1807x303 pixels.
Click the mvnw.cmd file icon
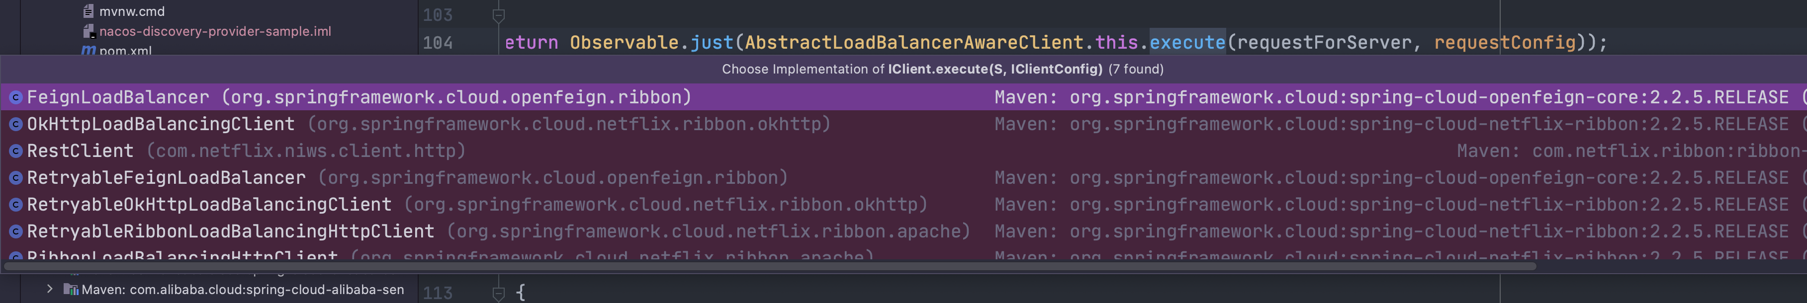tap(89, 11)
